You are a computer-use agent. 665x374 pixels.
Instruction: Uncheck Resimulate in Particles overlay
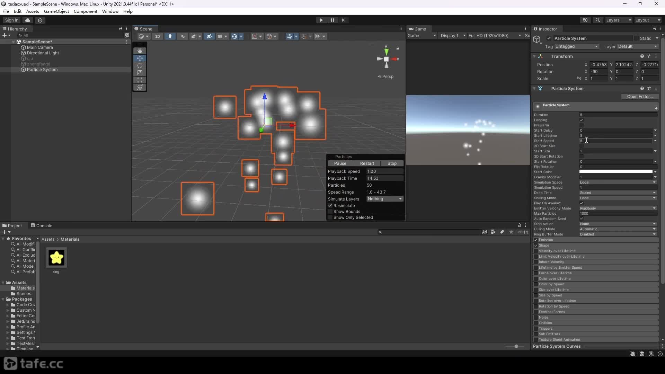[x=330, y=206]
